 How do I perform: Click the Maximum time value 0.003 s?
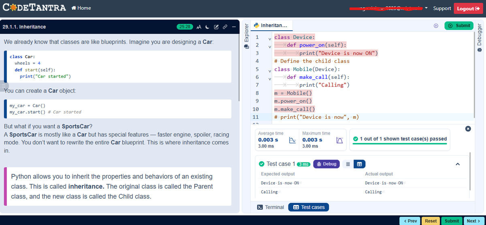point(312,140)
